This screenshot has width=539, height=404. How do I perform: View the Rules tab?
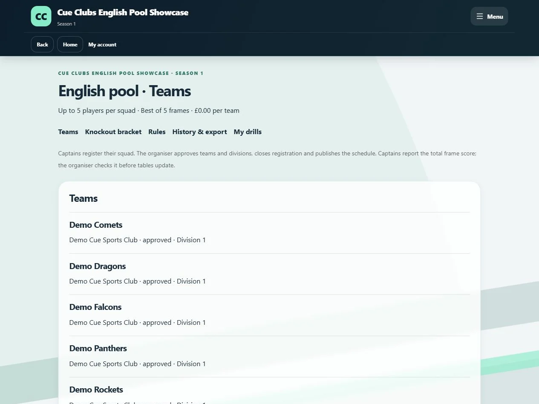[x=157, y=132]
